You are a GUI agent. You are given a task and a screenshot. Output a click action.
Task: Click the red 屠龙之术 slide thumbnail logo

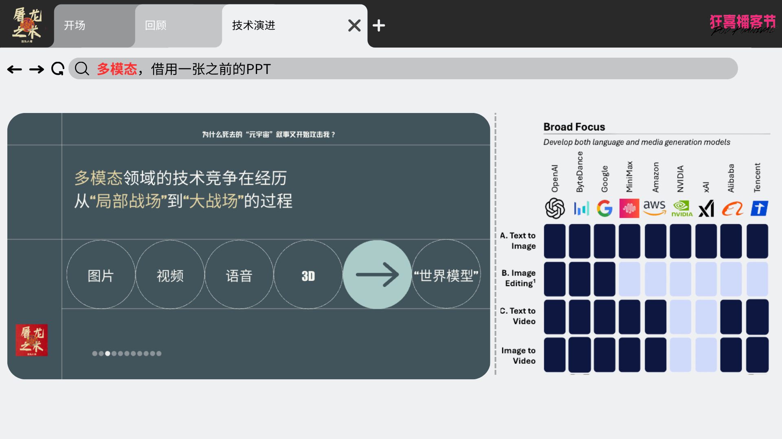[x=32, y=340]
